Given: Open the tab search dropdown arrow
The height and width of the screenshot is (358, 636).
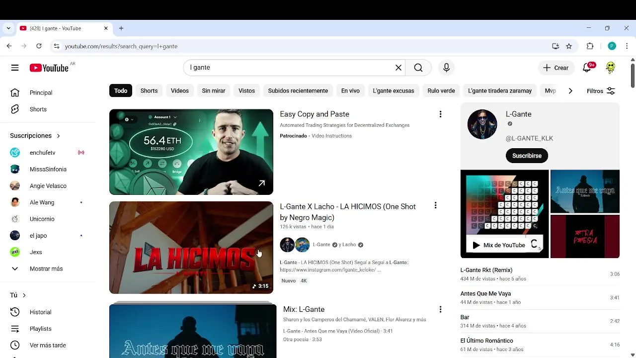Looking at the screenshot, I should coord(8,28).
